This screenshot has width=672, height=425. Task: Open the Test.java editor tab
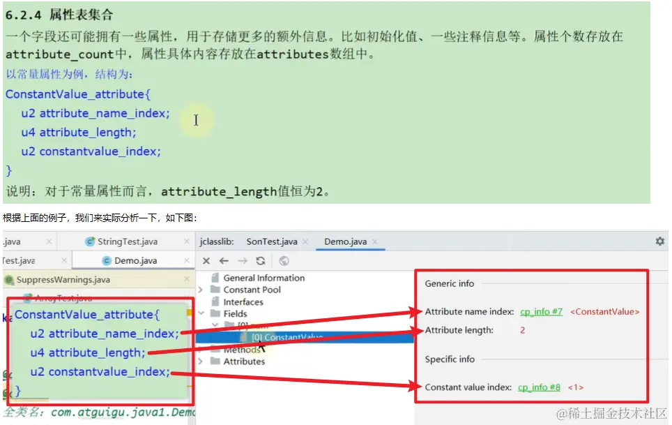pos(19,260)
